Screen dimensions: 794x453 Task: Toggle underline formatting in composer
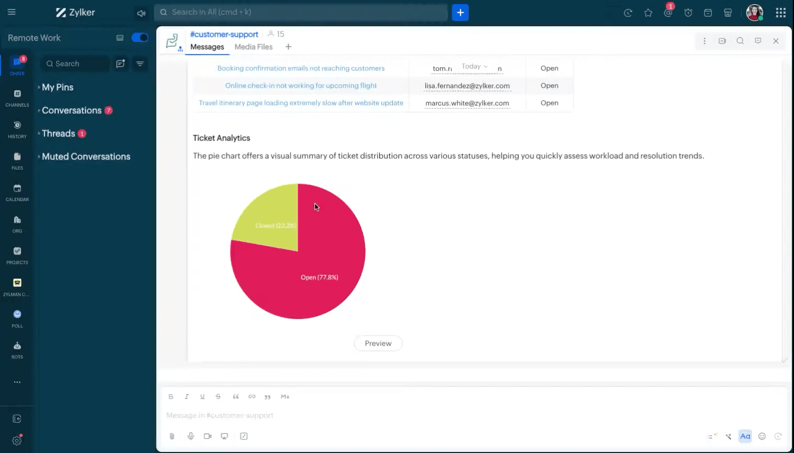tap(202, 397)
